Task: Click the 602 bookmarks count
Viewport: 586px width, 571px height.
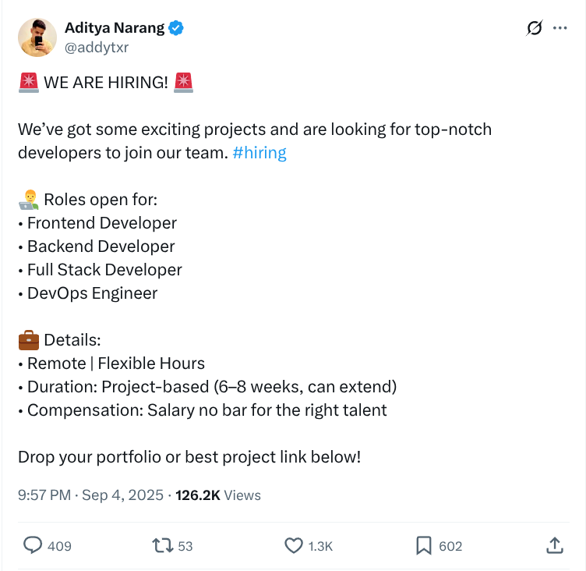Action: click(x=450, y=546)
